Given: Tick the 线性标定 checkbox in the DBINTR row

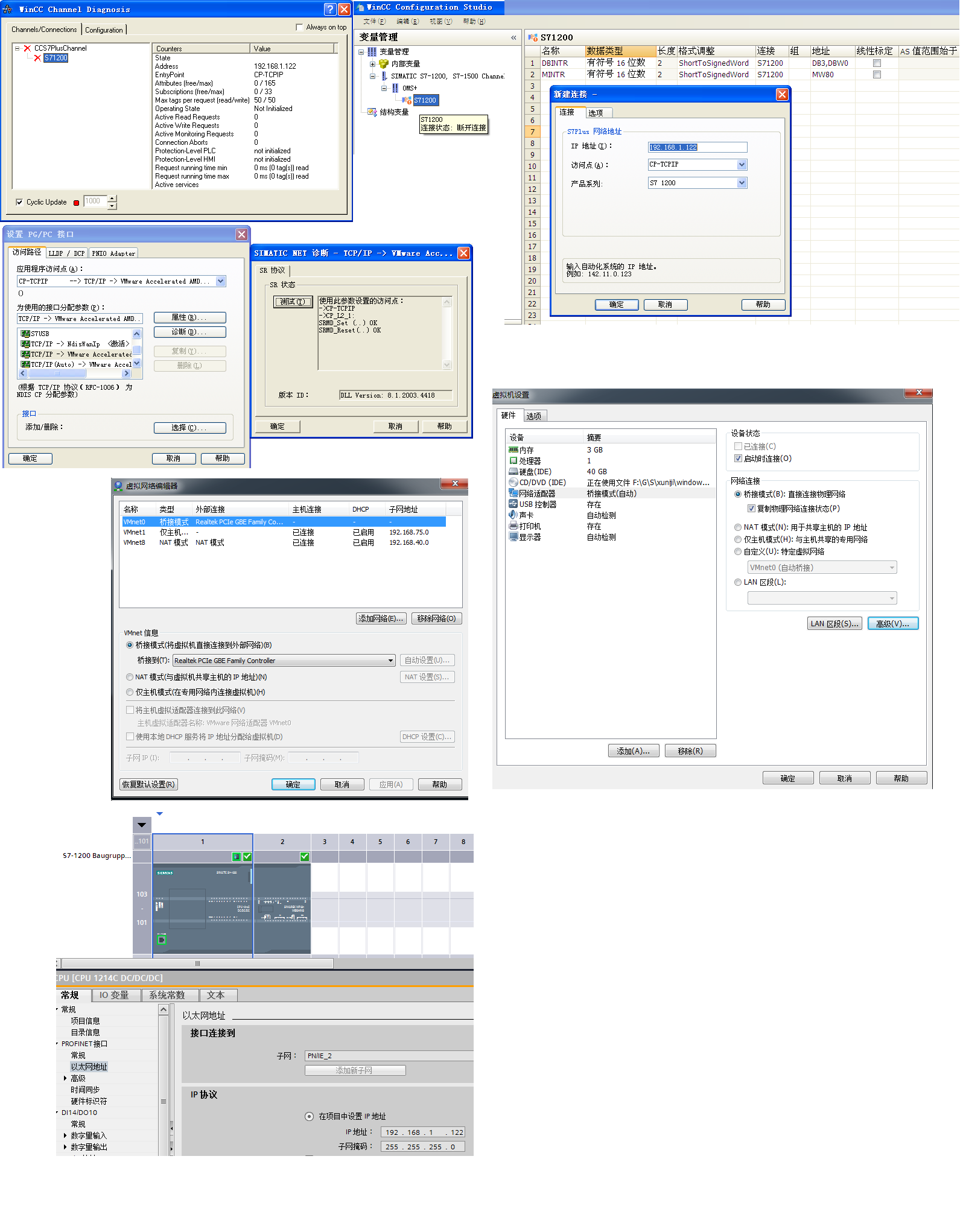Looking at the screenshot, I should pos(877,63).
